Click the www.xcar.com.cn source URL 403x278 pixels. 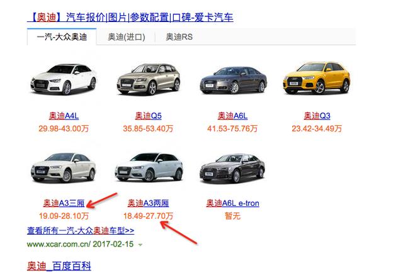pyautogui.click(x=59, y=244)
